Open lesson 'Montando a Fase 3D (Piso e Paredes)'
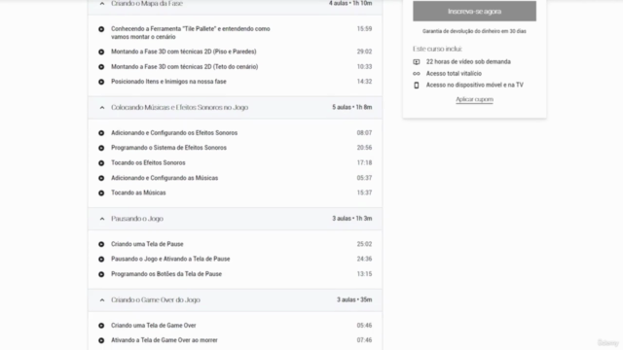The height and width of the screenshot is (350, 623). (184, 52)
